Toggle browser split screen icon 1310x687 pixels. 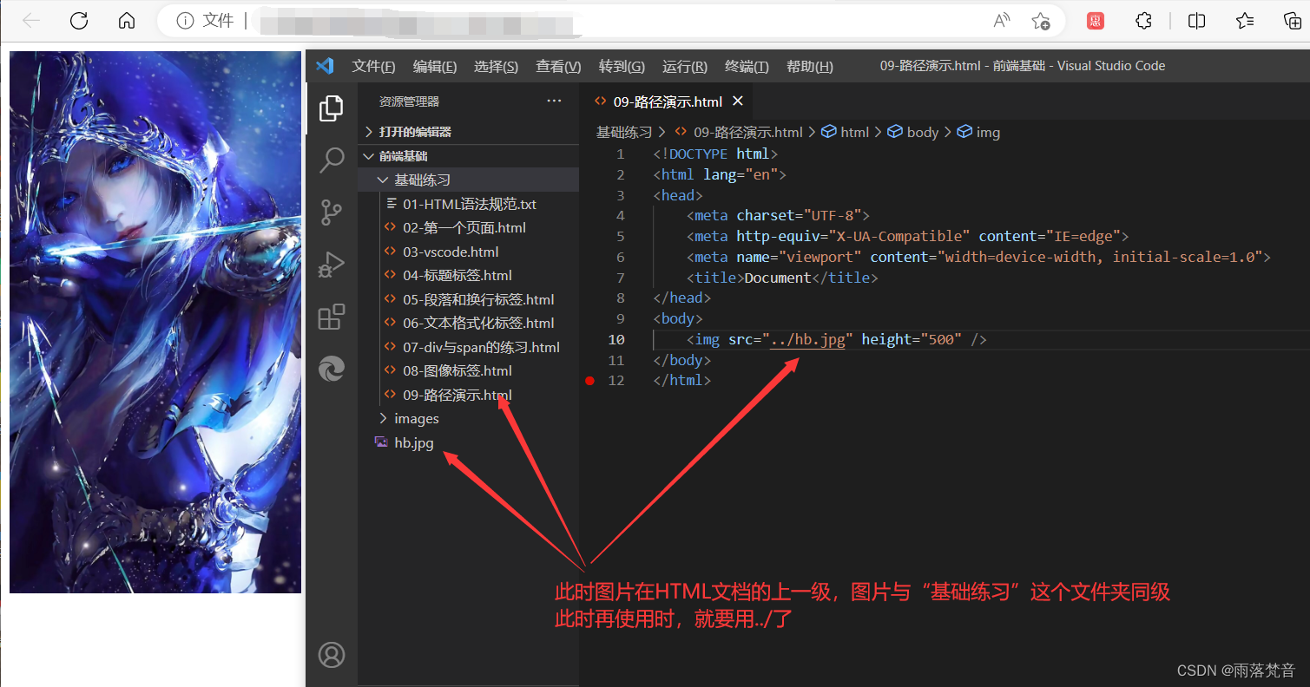pos(1196,21)
